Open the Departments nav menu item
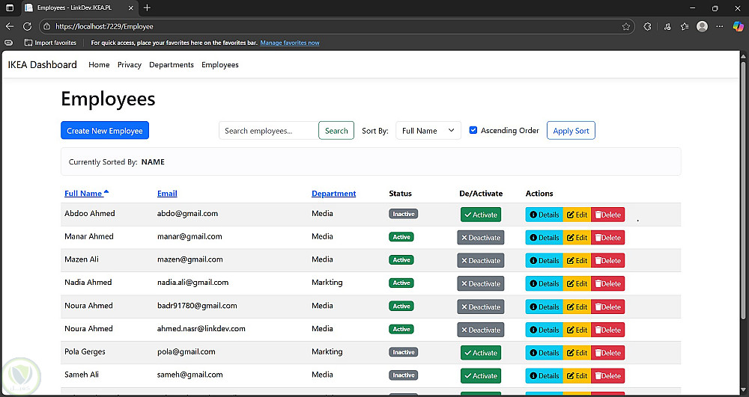Viewport: 749px width, 397px height. pos(172,65)
